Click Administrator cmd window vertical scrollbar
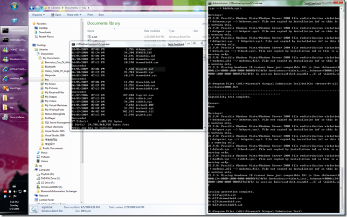Viewport: 347px width, 217px height. point(342,190)
